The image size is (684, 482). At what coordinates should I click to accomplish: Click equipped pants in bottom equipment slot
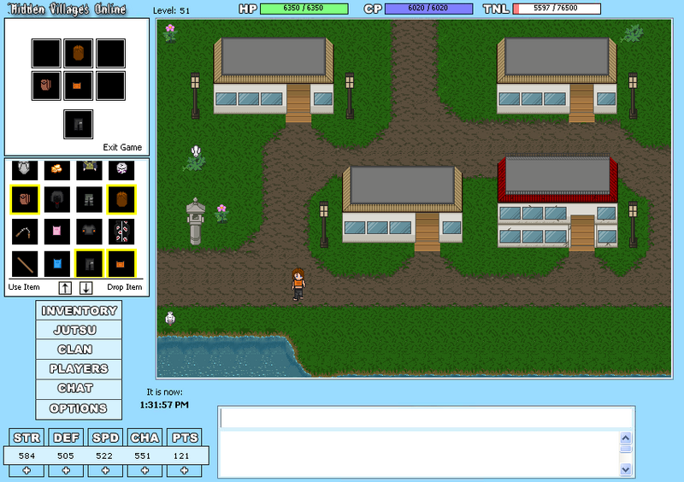(x=78, y=124)
